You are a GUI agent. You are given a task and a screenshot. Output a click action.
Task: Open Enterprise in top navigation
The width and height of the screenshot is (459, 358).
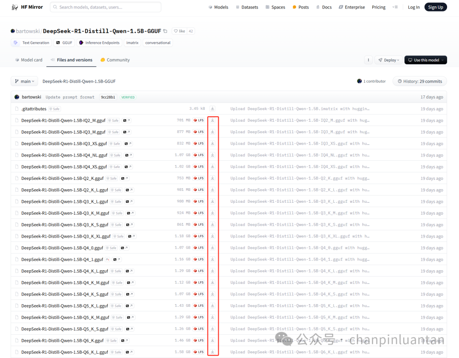tap(352, 7)
